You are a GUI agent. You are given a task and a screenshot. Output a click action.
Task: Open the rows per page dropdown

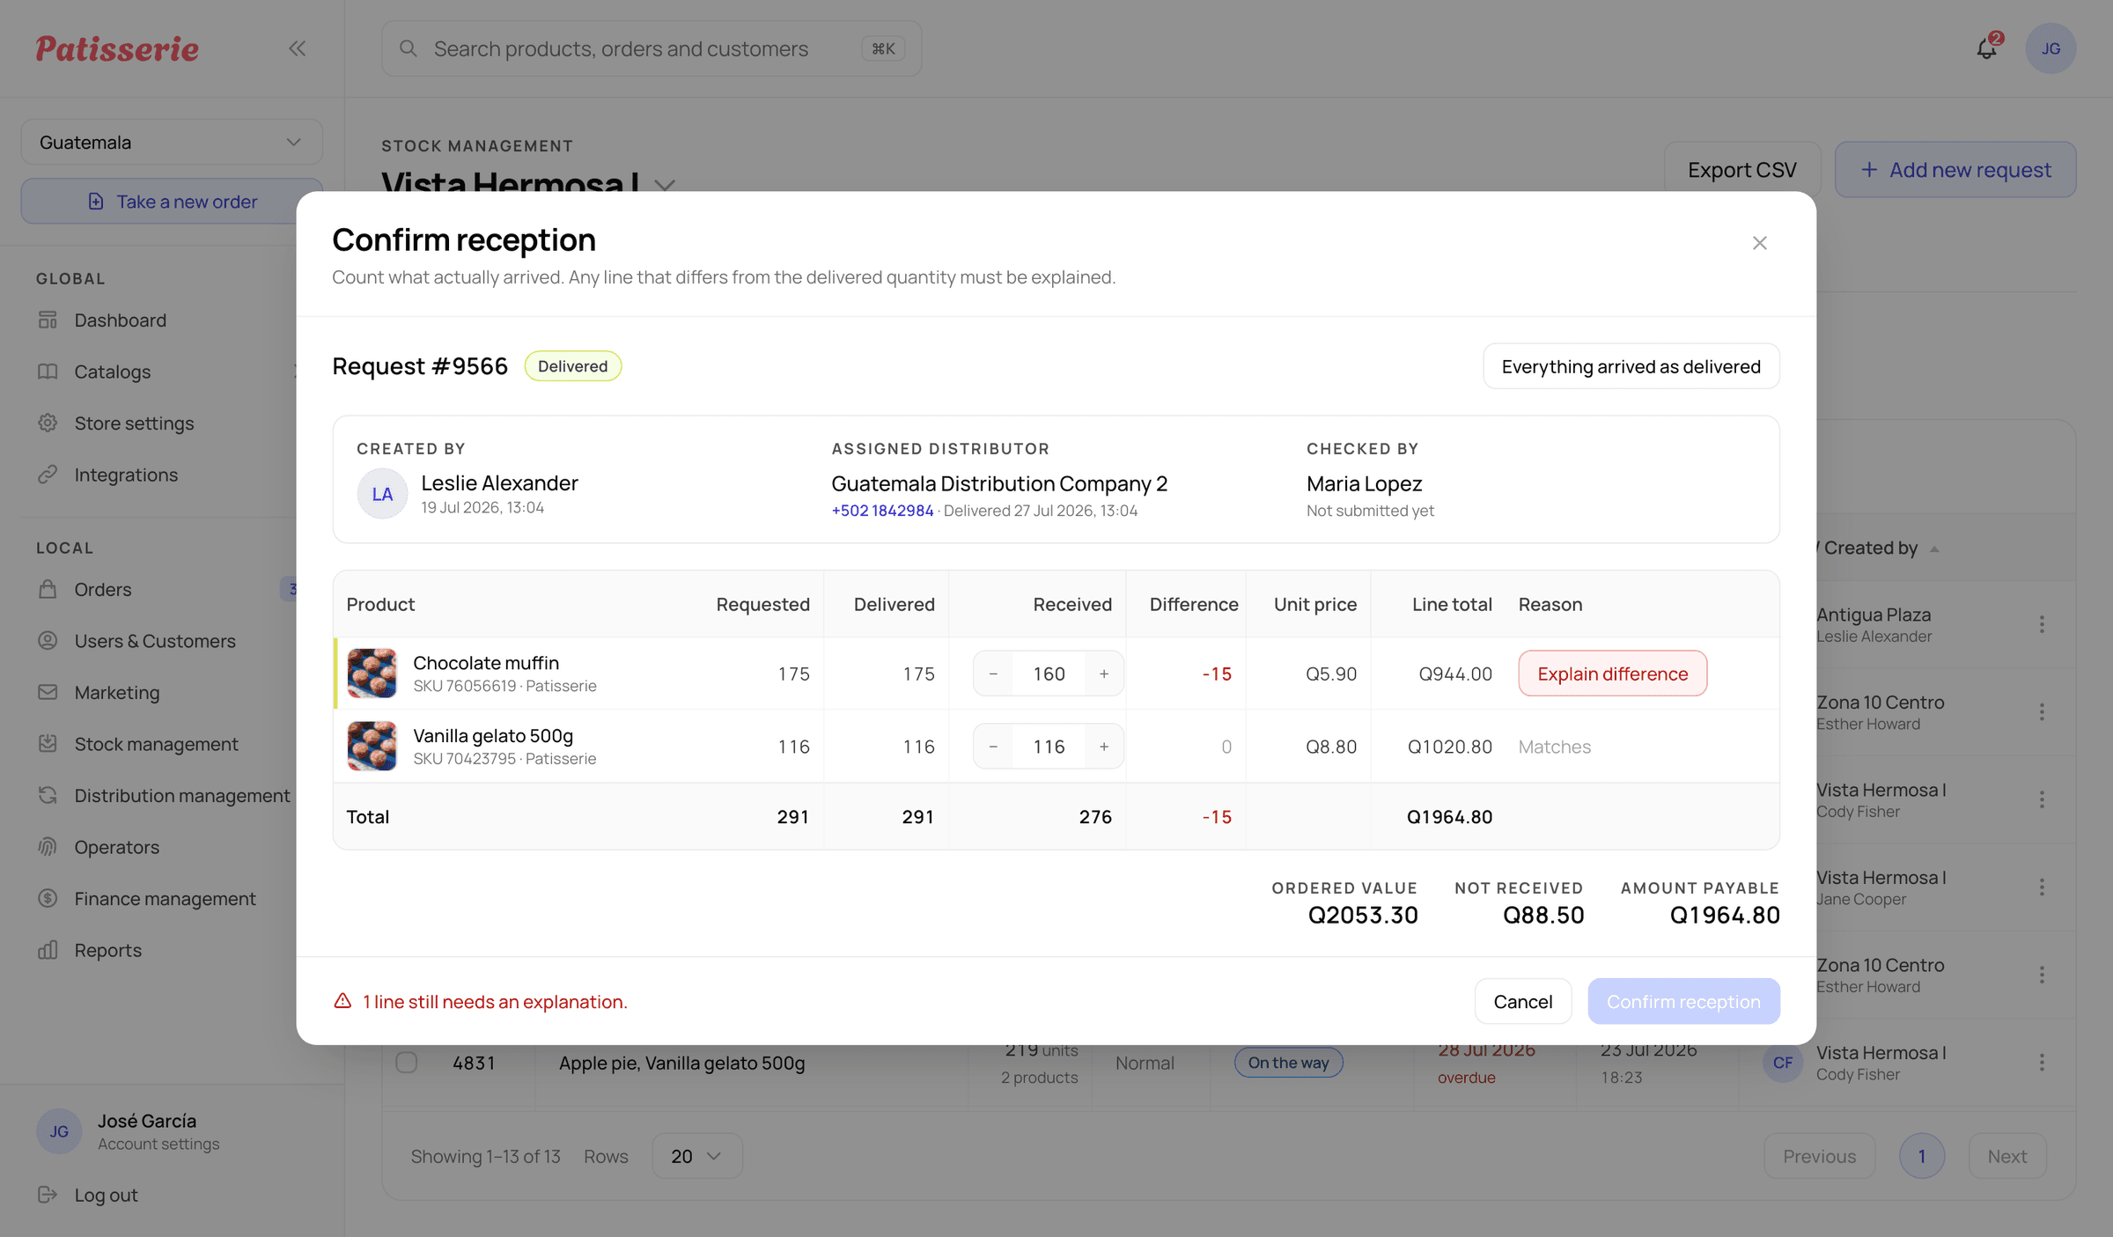pyautogui.click(x=696, y=1156)
